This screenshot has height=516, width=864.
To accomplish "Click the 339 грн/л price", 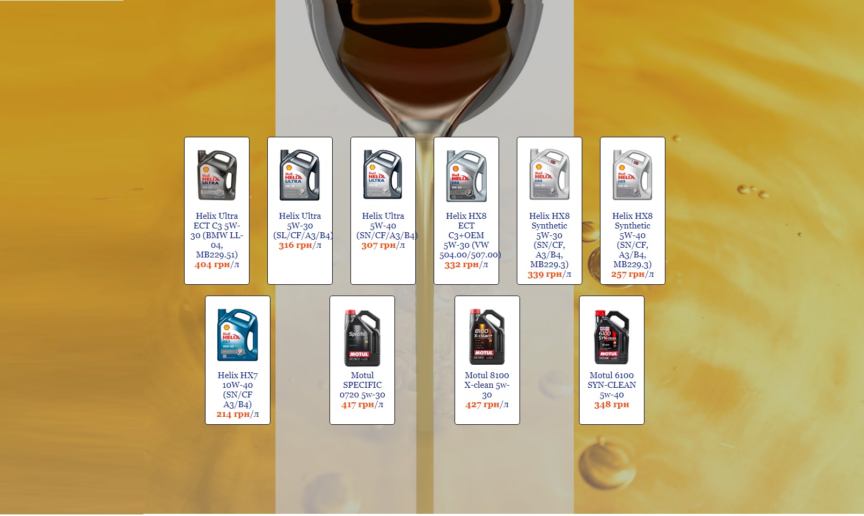I will [550, 275].
